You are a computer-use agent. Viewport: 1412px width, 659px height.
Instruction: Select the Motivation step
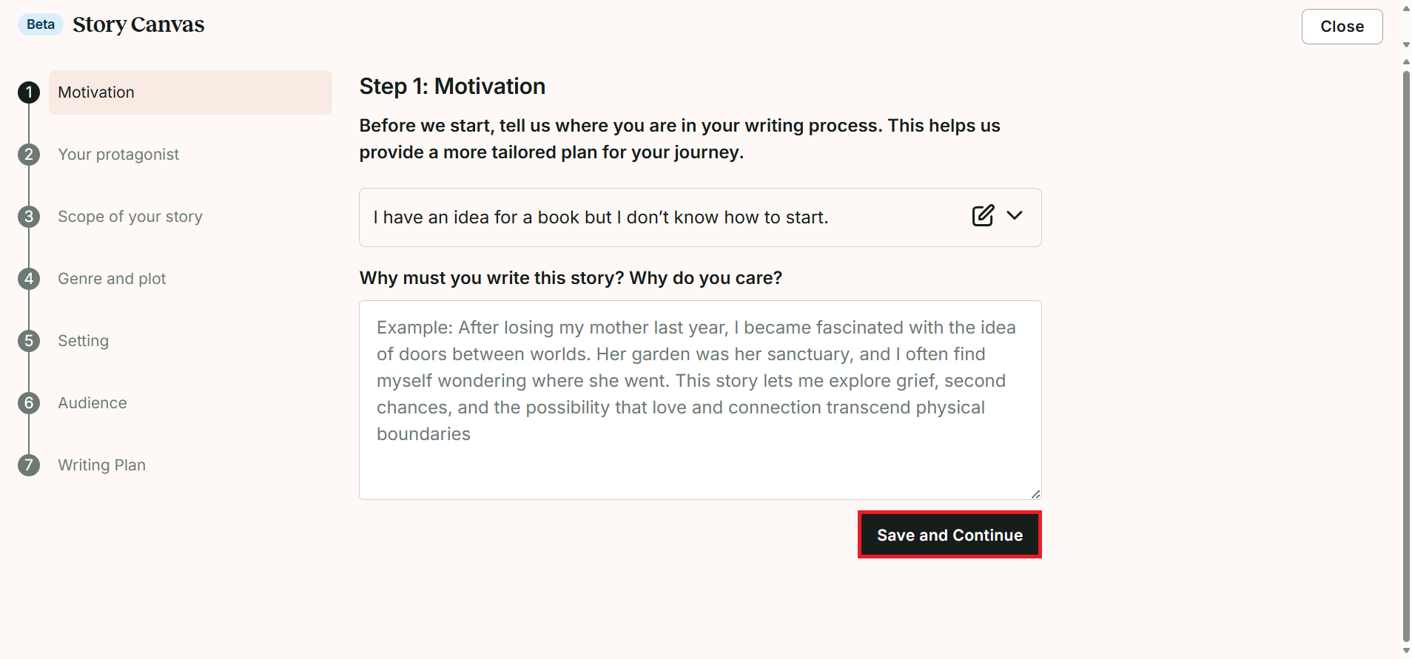tap(190, 92)
